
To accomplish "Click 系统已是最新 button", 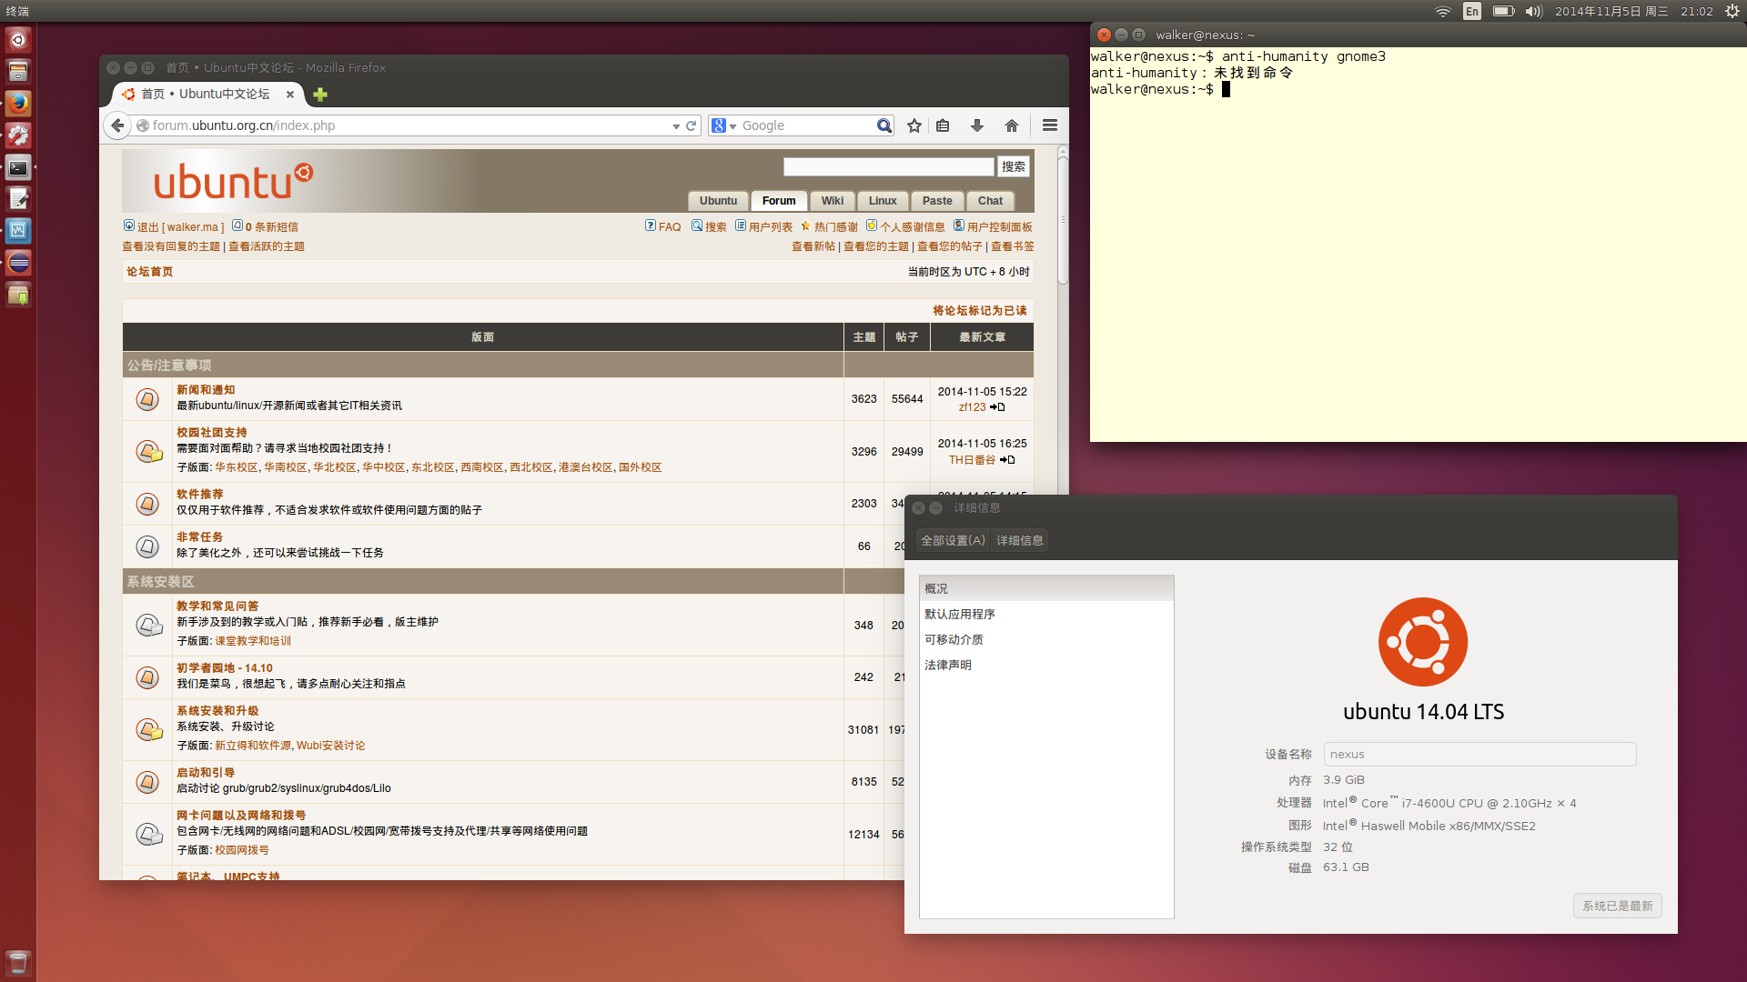I will (x=1617, y=906).
